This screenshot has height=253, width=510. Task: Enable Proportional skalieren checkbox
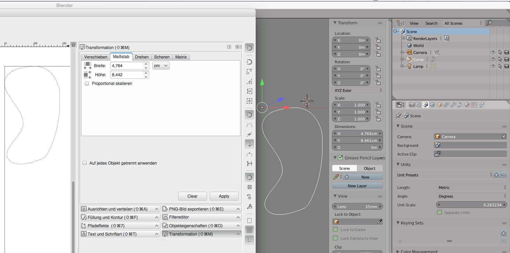pyautogui.click(x=87, y=84)
